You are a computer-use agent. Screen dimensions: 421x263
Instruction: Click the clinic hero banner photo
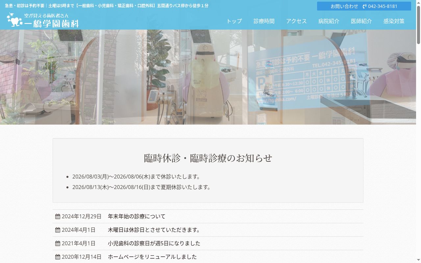pyautogui.click(x=208, y=77)
